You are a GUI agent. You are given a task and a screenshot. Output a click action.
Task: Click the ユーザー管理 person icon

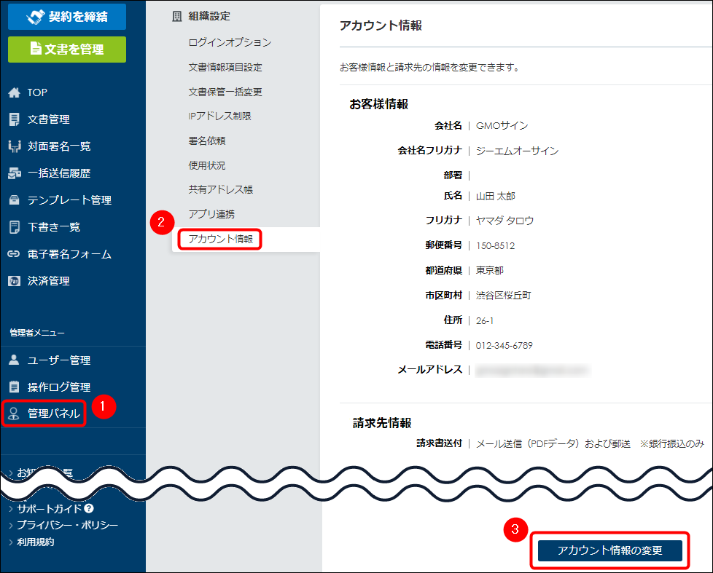[x=13, y=360]
